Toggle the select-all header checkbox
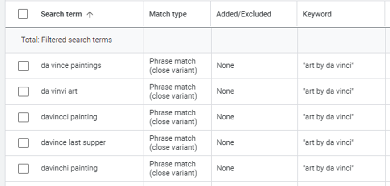 coord(23,14)
